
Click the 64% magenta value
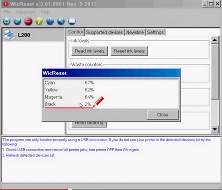pos(89,97)
